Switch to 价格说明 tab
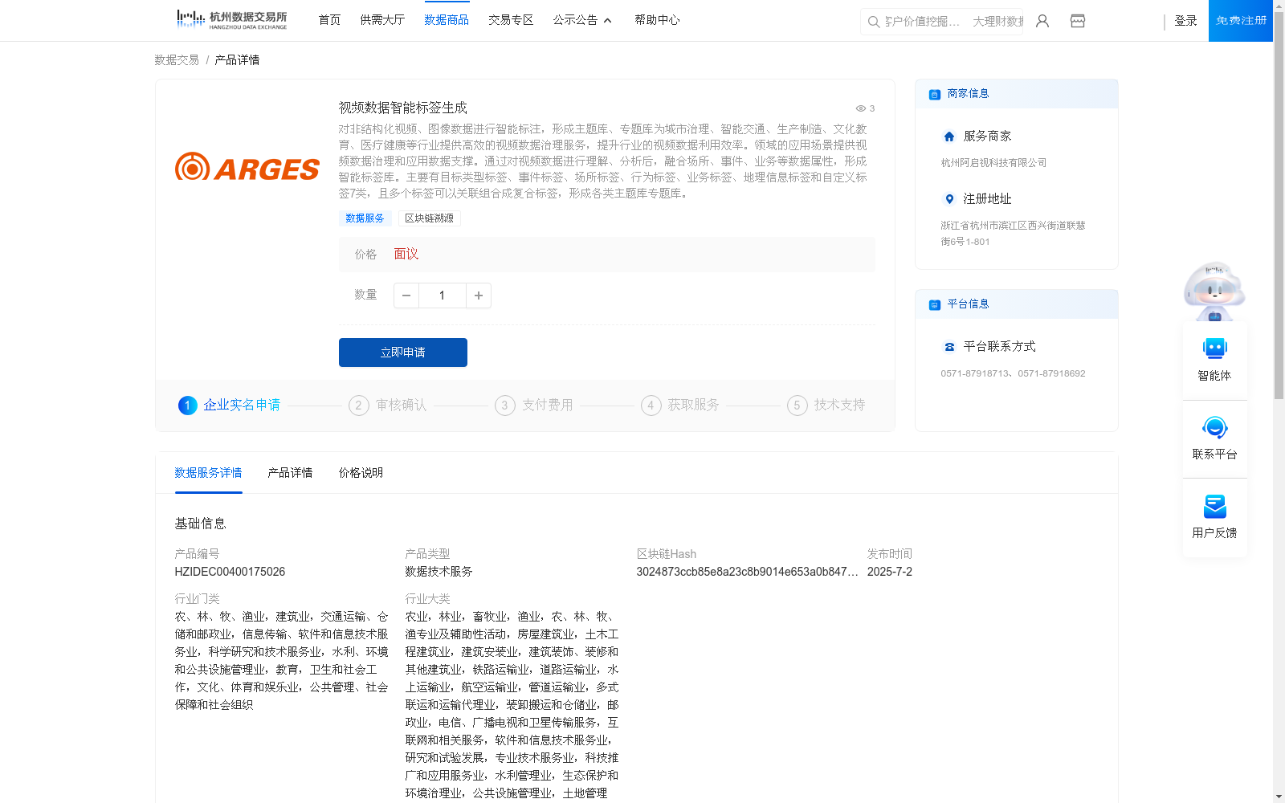Screen dimensions: 1285x803 coord(361,473)
